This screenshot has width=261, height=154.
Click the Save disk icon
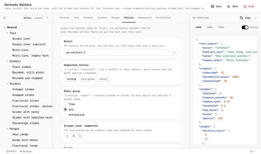[213, 6]
